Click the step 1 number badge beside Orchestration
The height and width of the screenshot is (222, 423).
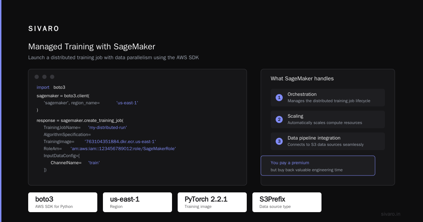(x=279, y=98)
